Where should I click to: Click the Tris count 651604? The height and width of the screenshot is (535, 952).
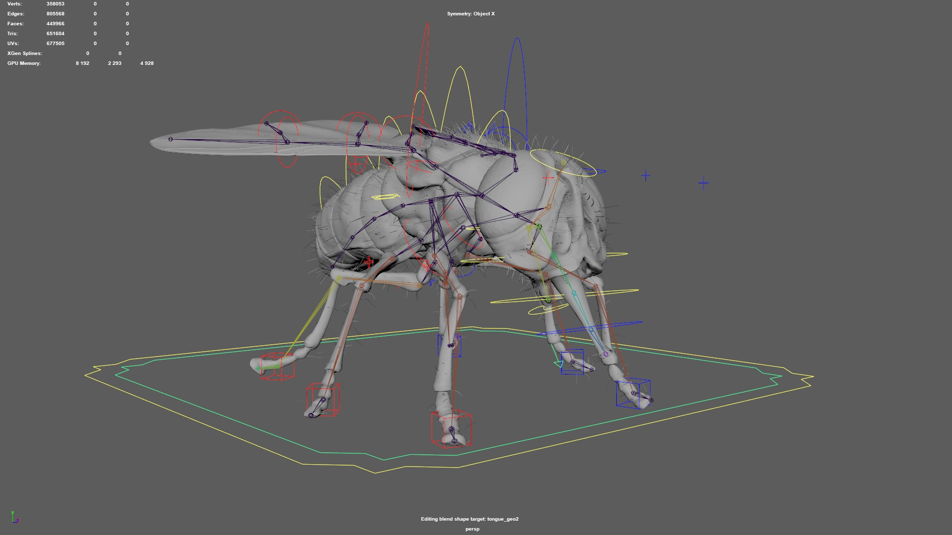56,34
